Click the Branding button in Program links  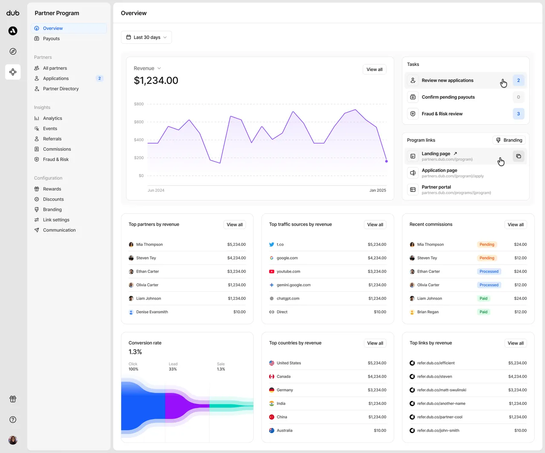pyautogui.click(x=509, y=140)
